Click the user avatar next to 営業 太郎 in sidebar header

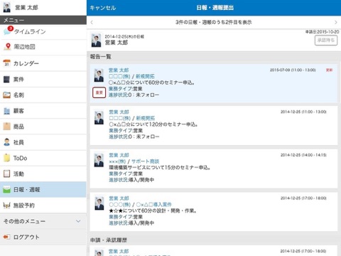7,7
